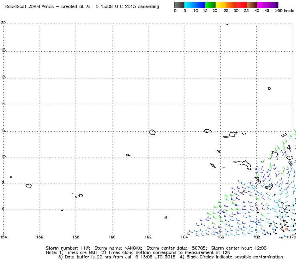The height and width of the screenshot is (260, 296).
Task: Click longitude label "164" on bottom axis
Action: (x=184, y=237)
